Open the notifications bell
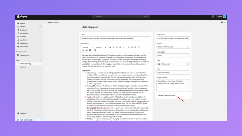Image resolution: width=242 pixels, height=136 pixels. [x=213, y=16]
